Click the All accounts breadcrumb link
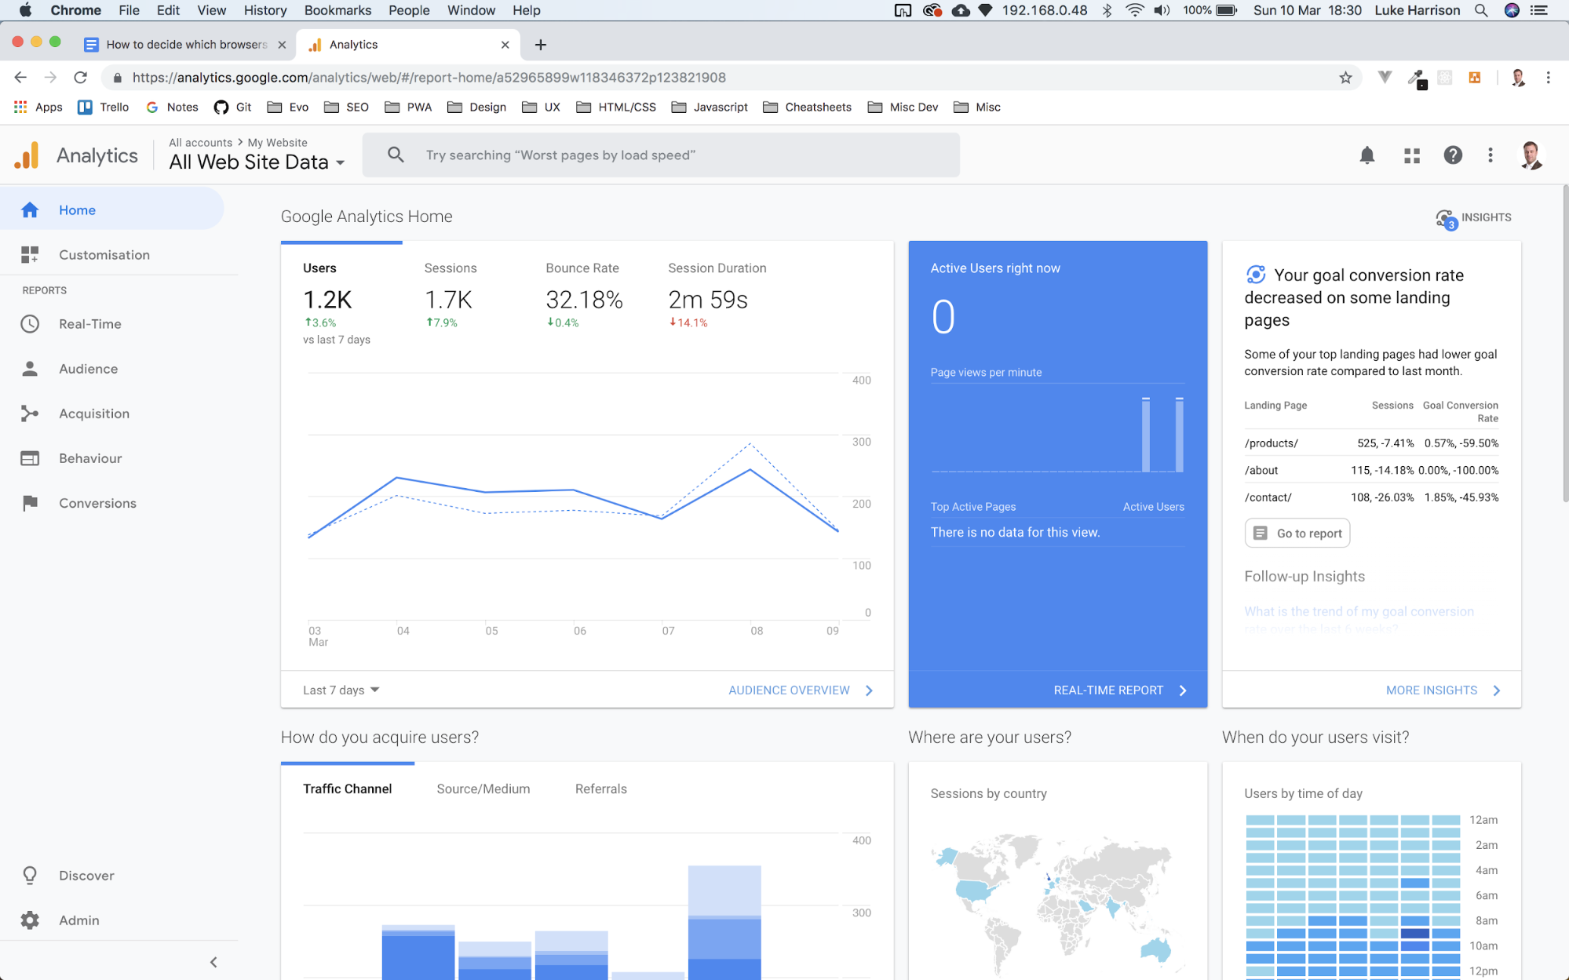Viewport: 1569px width, 980px height. pyautogui.click(x=200, y=142)
